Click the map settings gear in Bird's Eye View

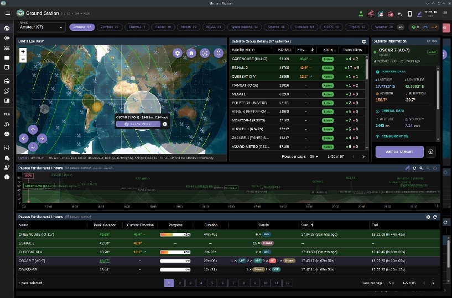[177, 53]
